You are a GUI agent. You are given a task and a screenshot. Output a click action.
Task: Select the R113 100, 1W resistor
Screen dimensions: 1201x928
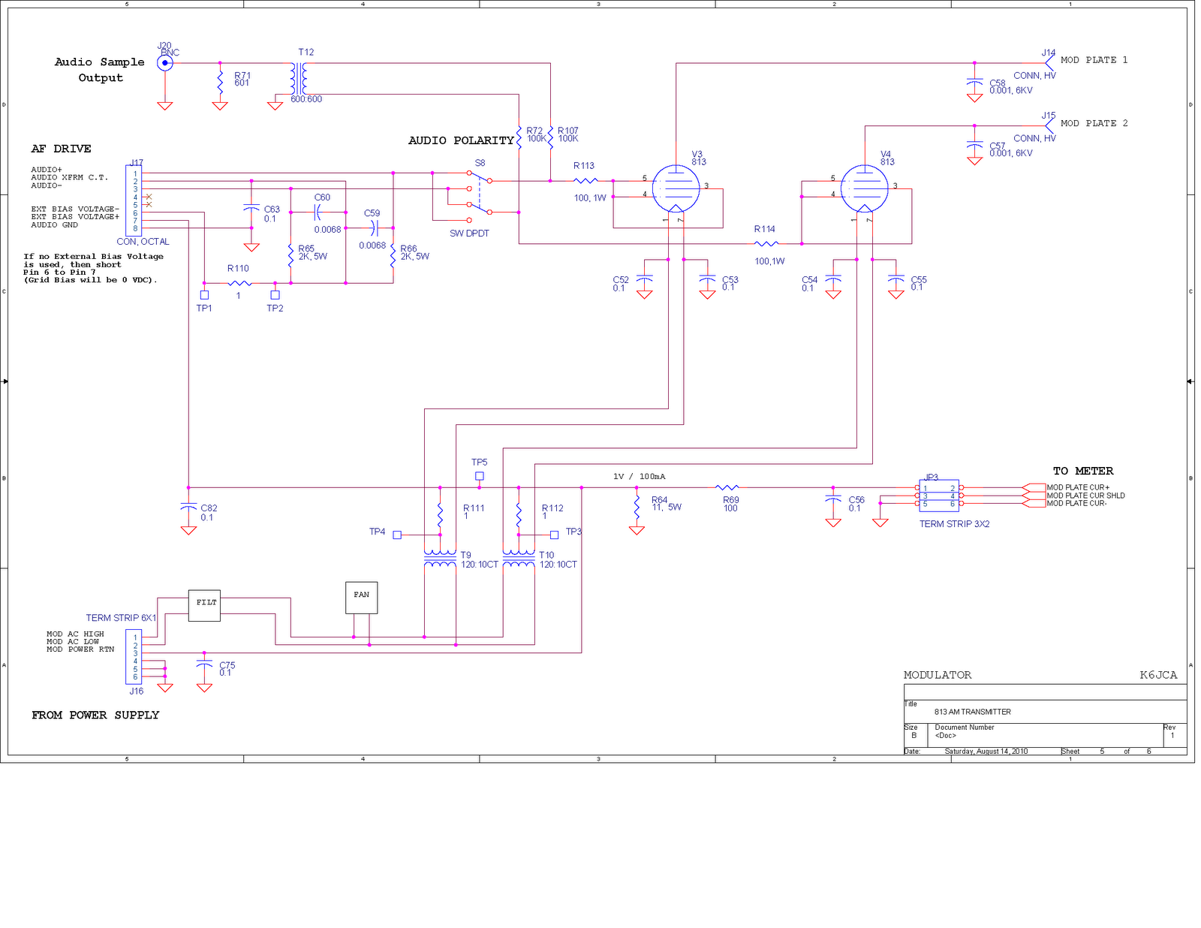[x=585, y=181]
